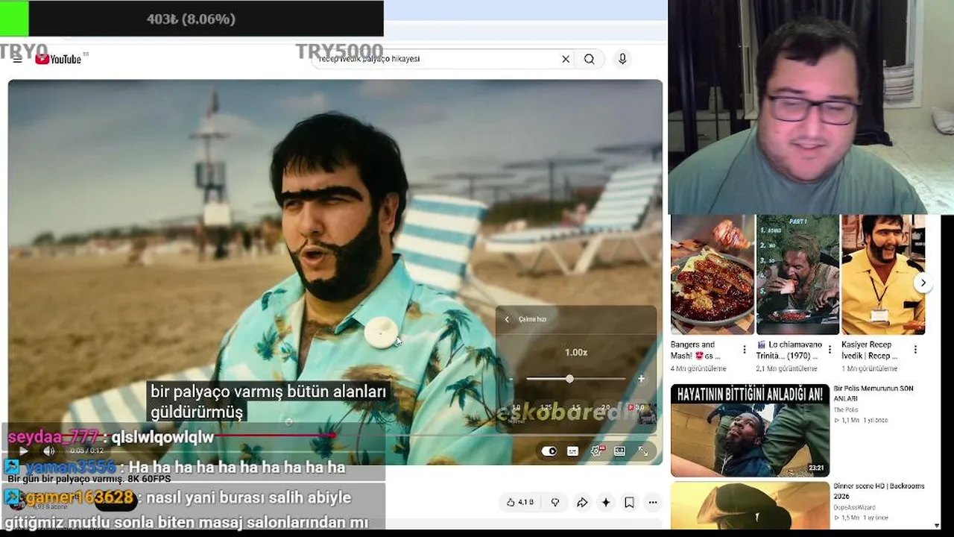Image resolution: width=954 pixels, height=537 pixels.
Task: Open options for Kasiyer Recep short
Action: coord(915,350)
